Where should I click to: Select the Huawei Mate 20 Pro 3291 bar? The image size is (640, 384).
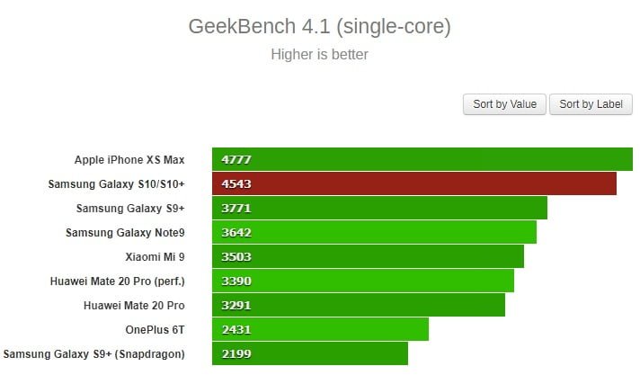pos(358,306)
